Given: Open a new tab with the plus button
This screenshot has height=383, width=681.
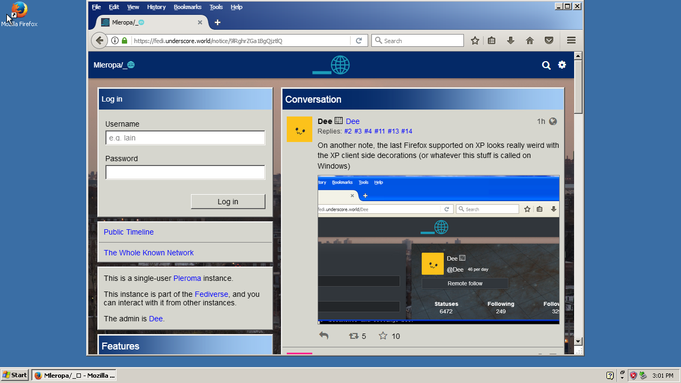Looking at the screenshot, I should point(218,22).
